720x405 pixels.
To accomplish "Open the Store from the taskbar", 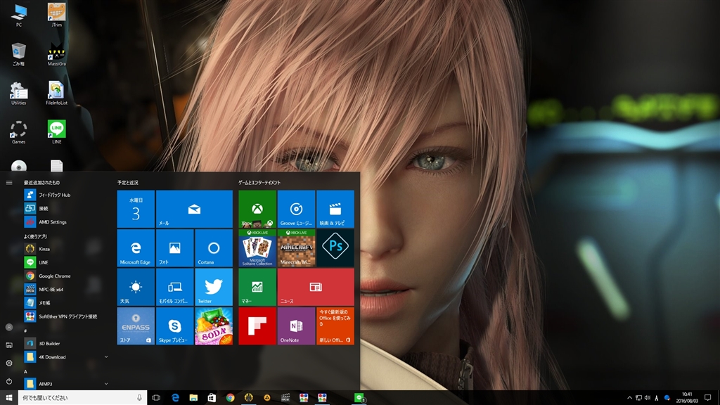I will pos(212,398).
